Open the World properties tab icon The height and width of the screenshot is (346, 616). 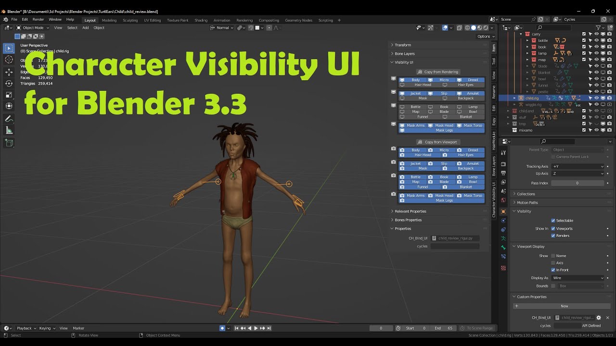(x=503, y=200)
